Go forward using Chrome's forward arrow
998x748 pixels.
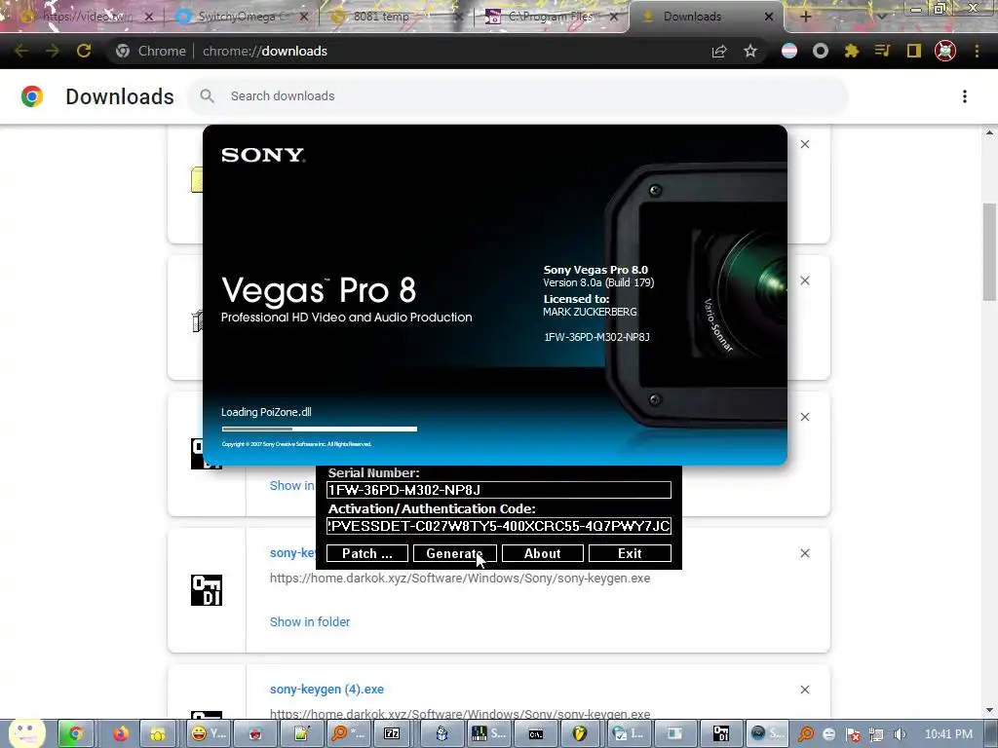click(x=53, y=51)
